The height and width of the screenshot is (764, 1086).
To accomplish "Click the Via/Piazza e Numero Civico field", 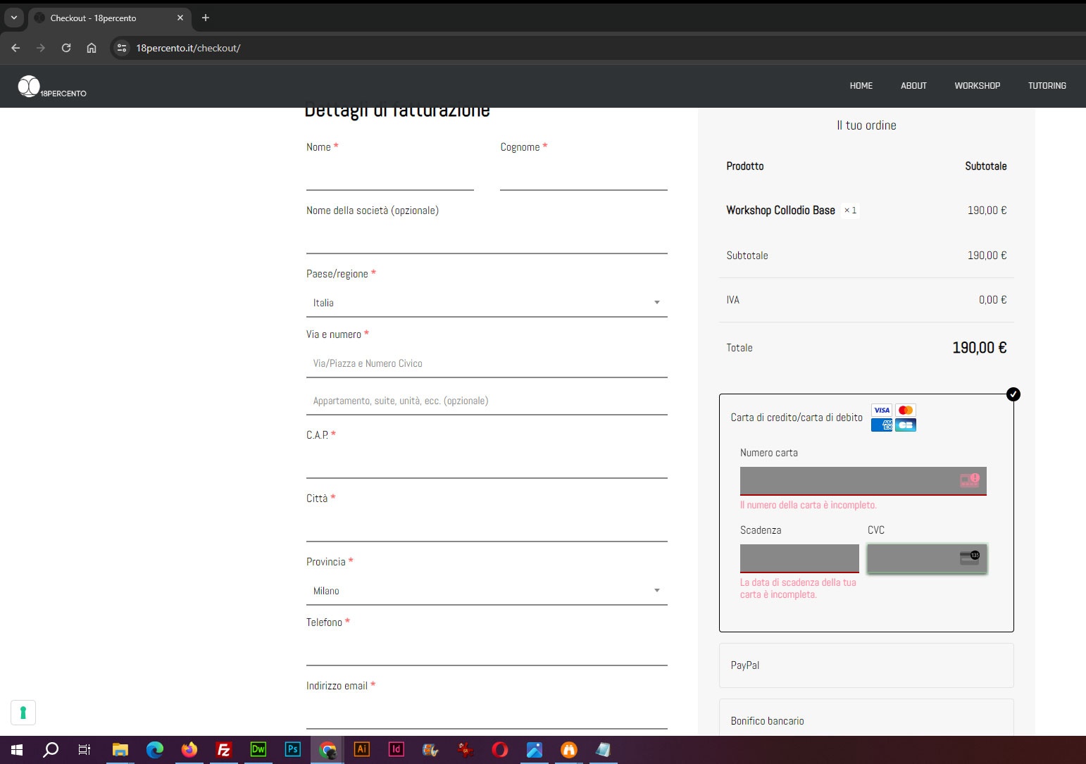I will [x=487, y=363].
